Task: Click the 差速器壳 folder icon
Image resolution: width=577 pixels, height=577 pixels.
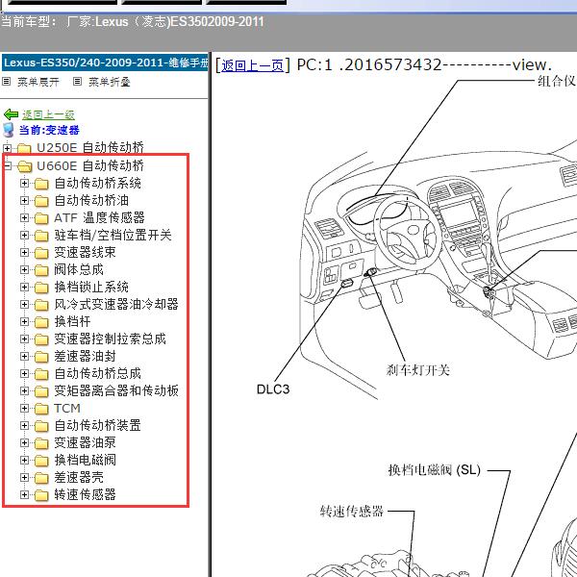Action: (x=41, y=478)
